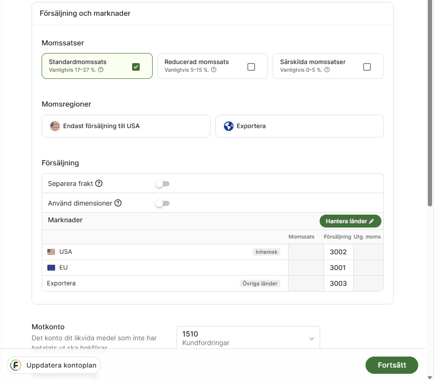The height and width of the screenshot is (380, 434).
Task: Check Särskilda momssatser
Action: tap(367, 67)
